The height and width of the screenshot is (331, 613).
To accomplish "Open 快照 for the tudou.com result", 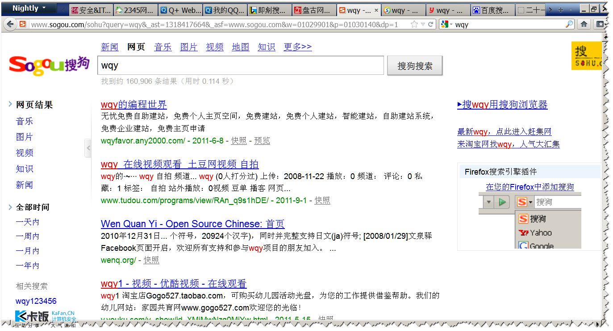I will tap(322, 200).
